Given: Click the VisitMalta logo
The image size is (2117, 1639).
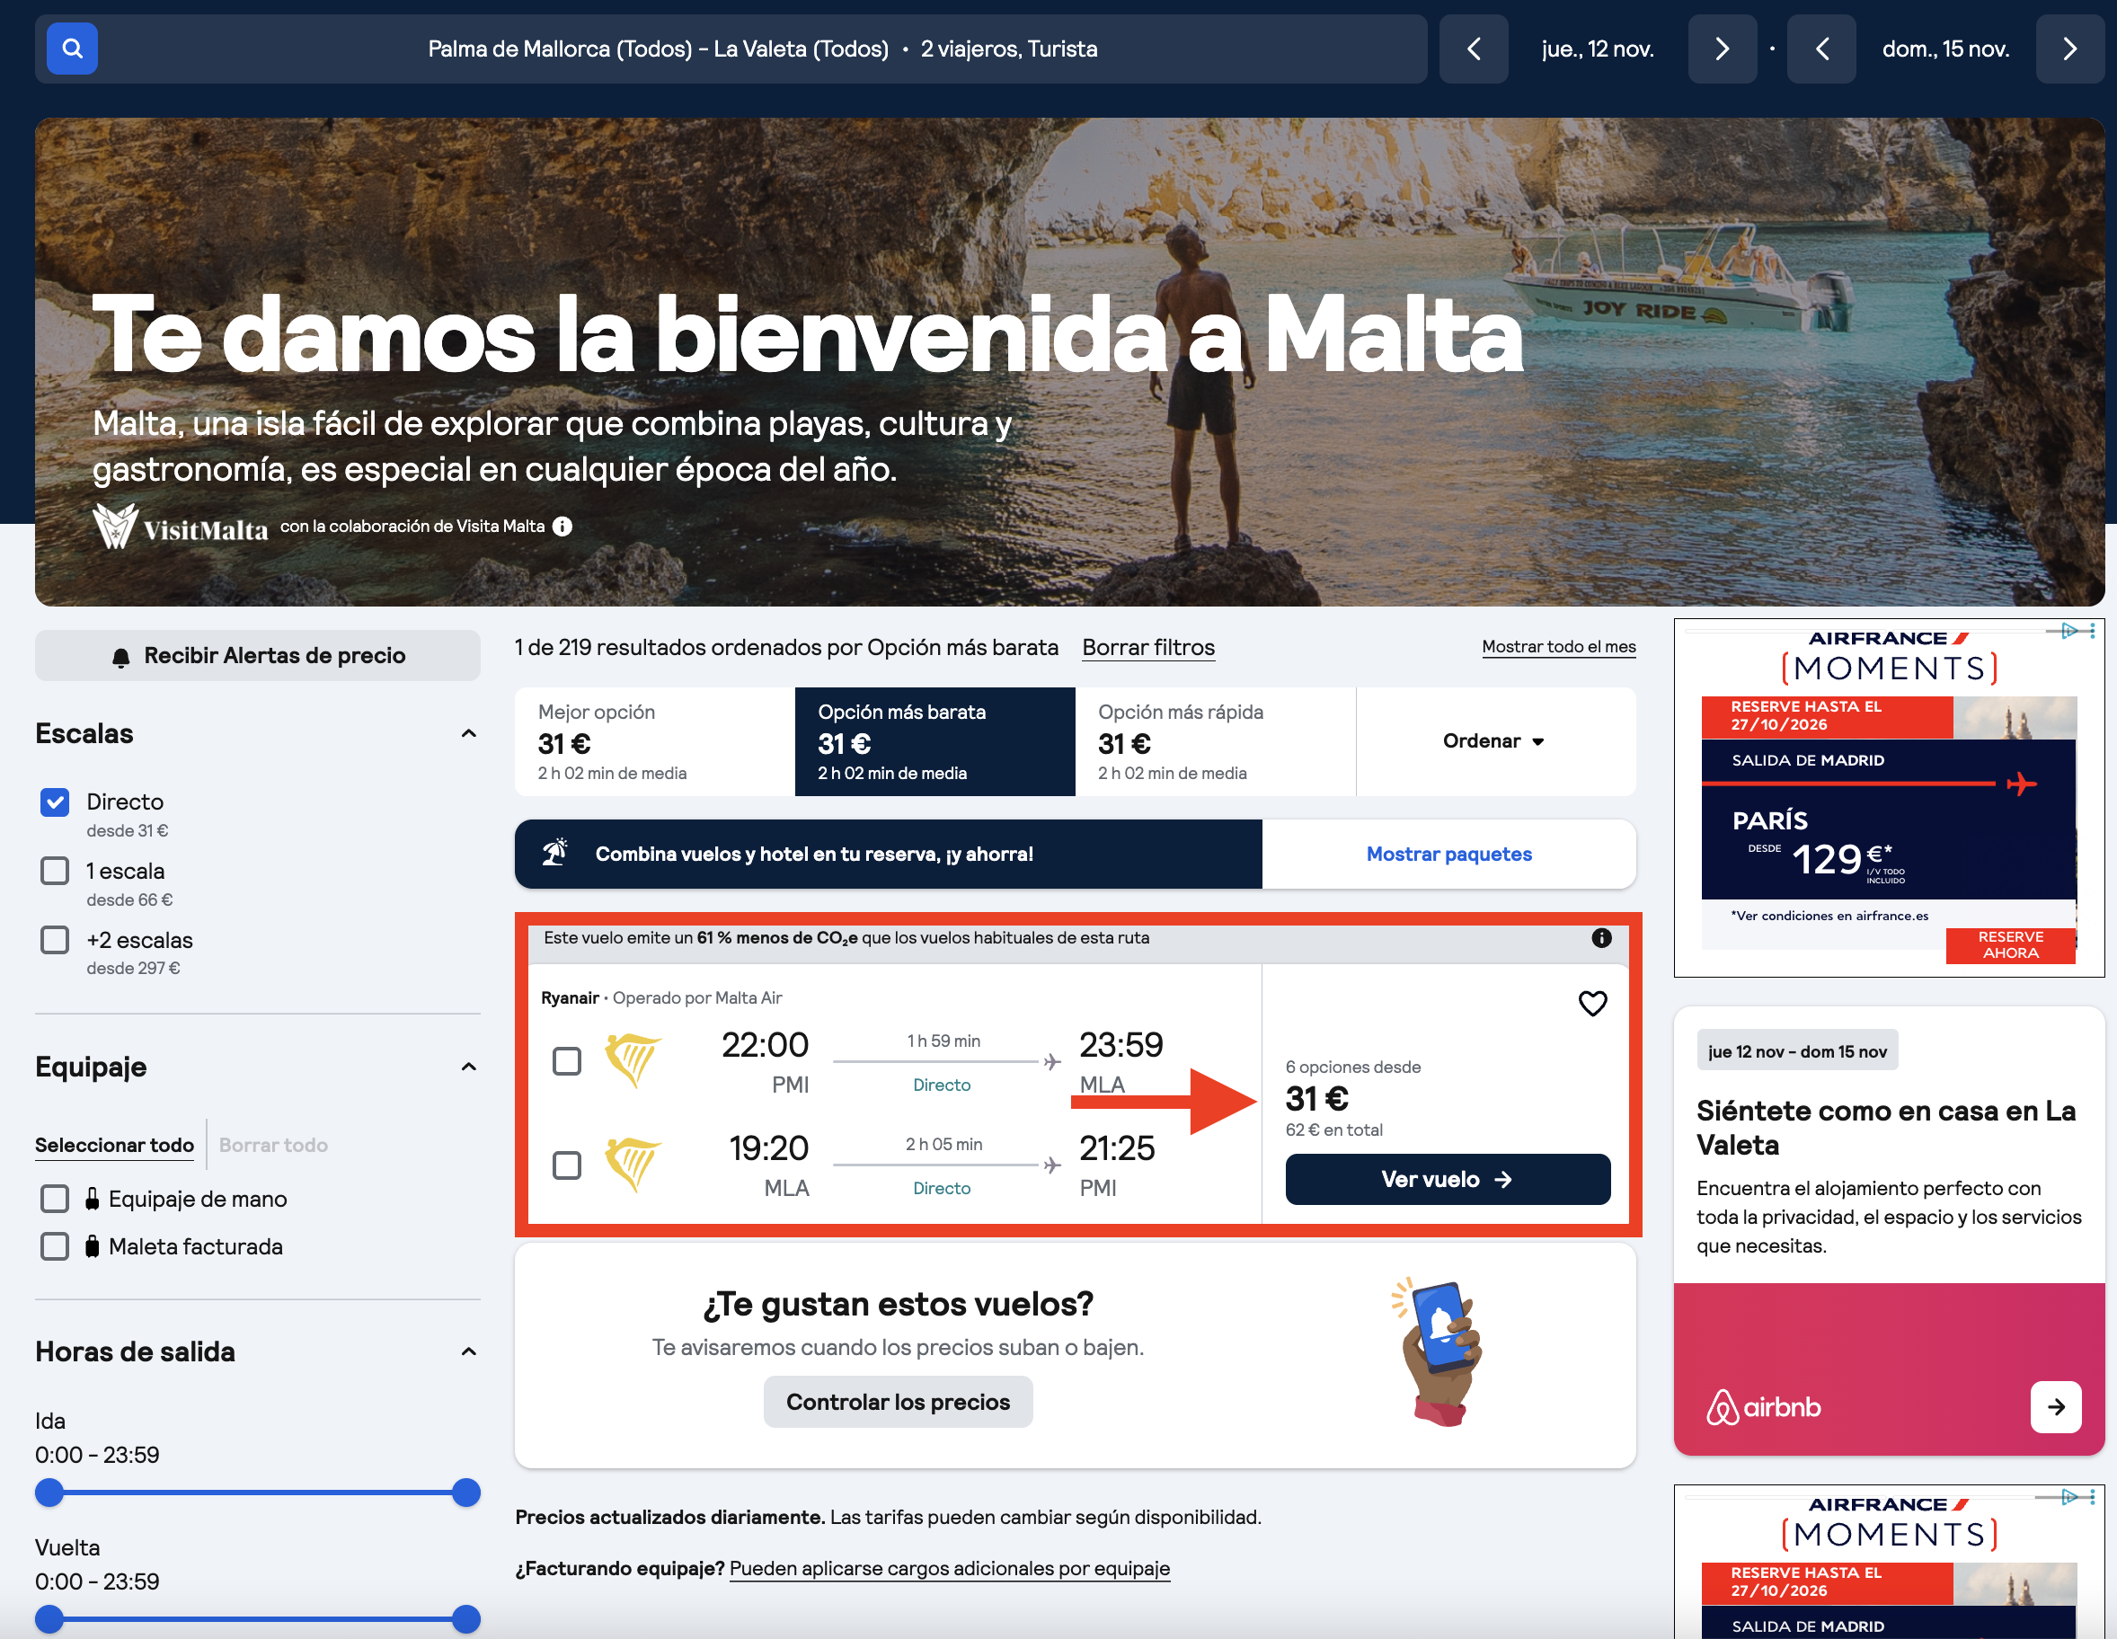Looking at the screenshot, I should 181,527.
